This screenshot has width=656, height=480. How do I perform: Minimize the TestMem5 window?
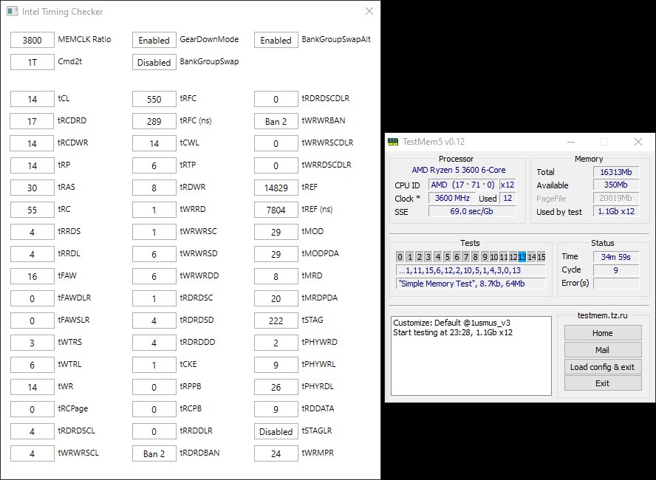[570, 142]
